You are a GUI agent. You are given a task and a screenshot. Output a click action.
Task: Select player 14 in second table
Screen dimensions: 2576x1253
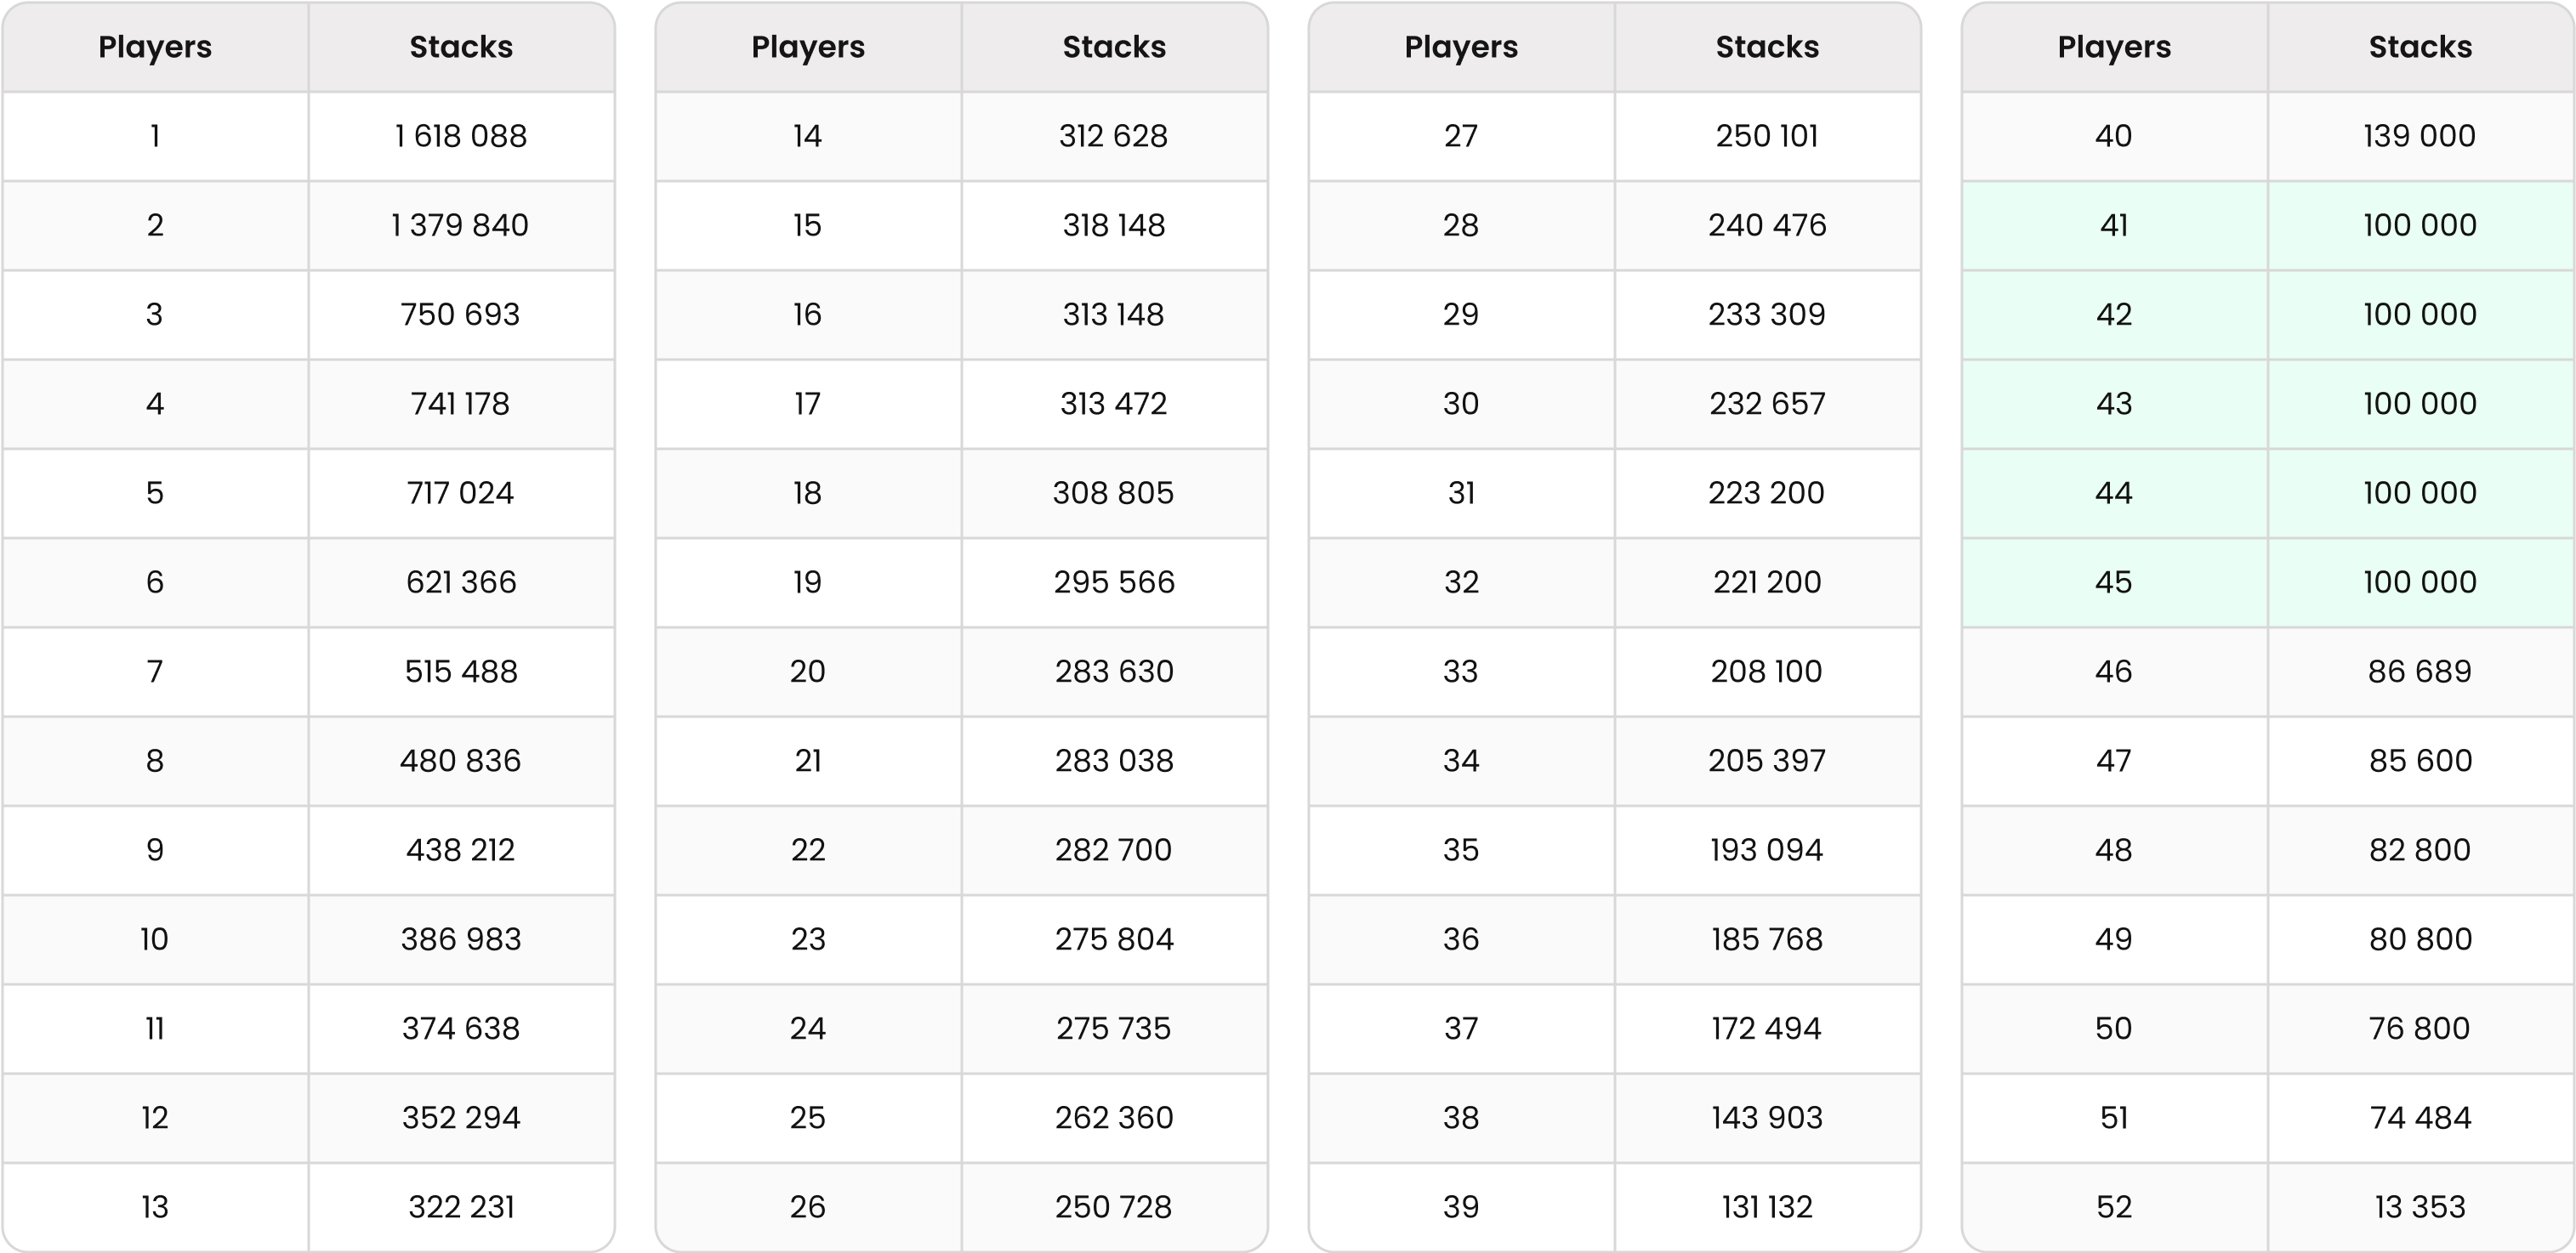(x=808, y=136)
